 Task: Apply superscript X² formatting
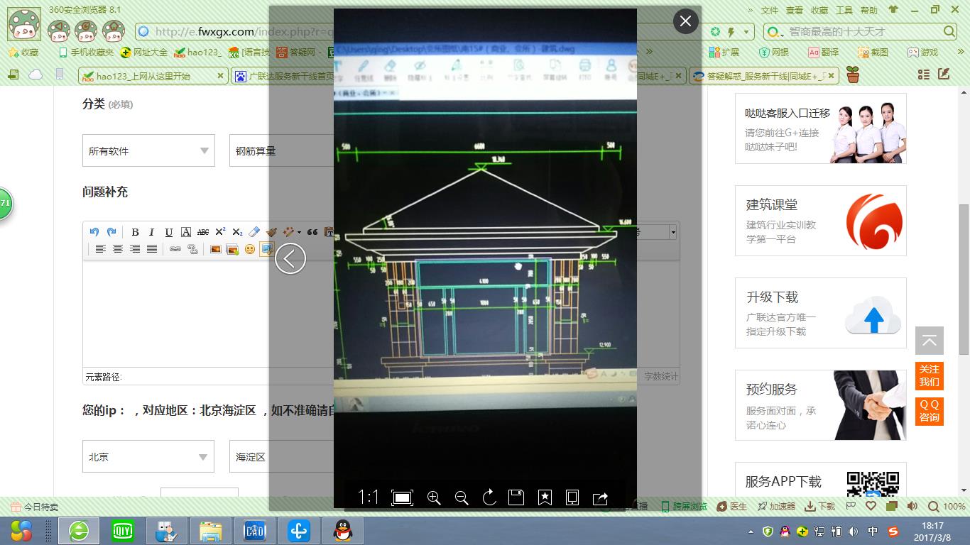coord(220,232)
